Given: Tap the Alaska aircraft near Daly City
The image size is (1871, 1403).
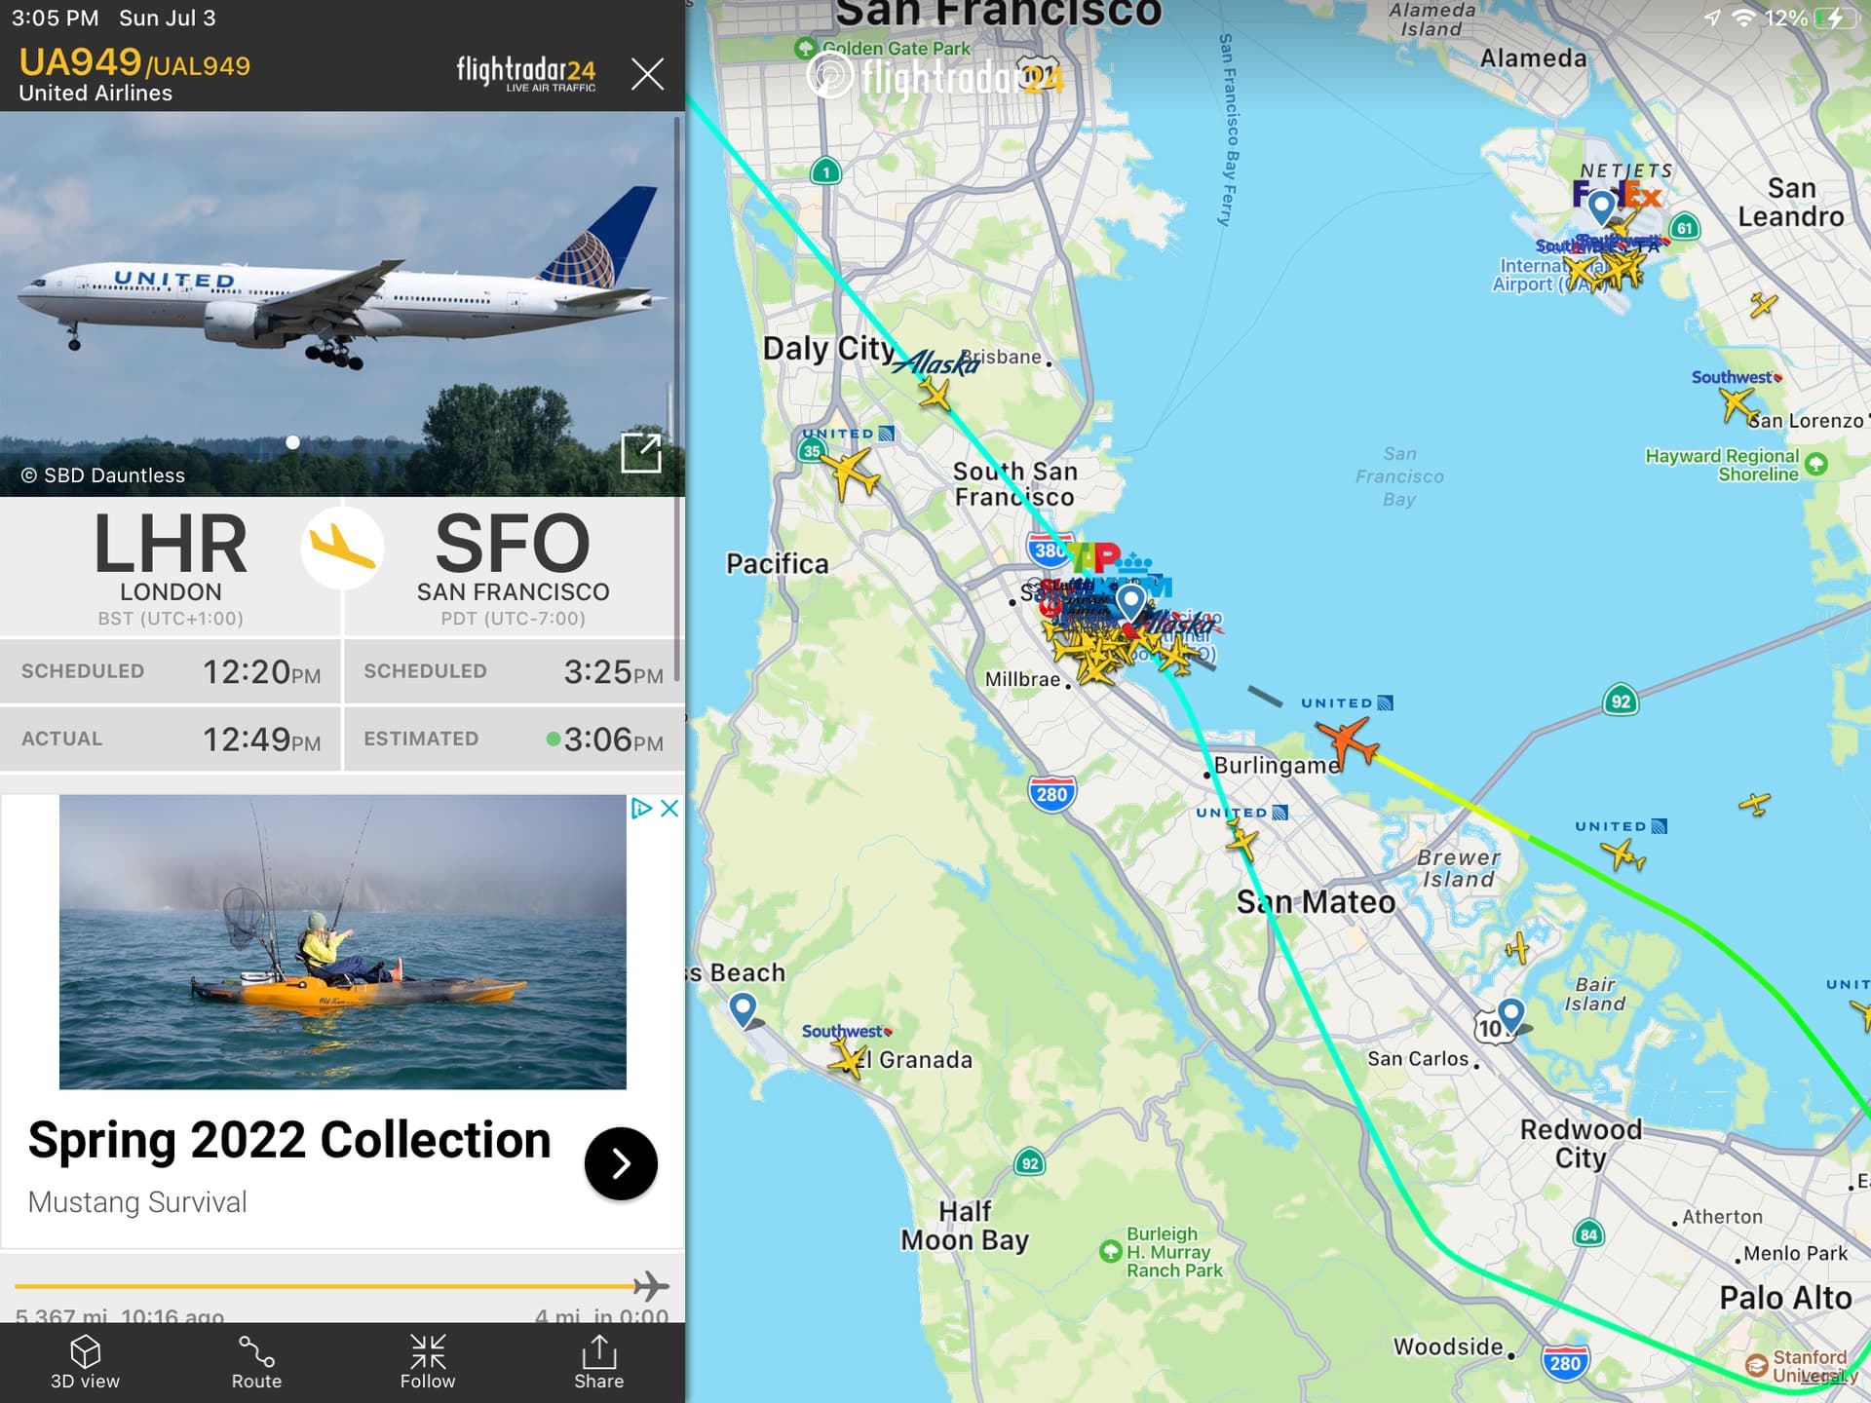Looking at the screenshot, I should (x=935, y=394).
